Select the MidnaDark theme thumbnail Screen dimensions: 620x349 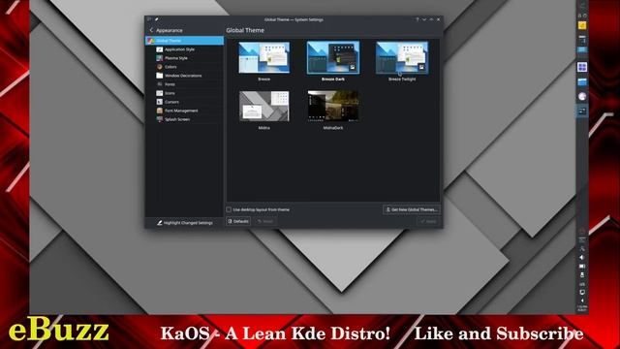(333, 106)
